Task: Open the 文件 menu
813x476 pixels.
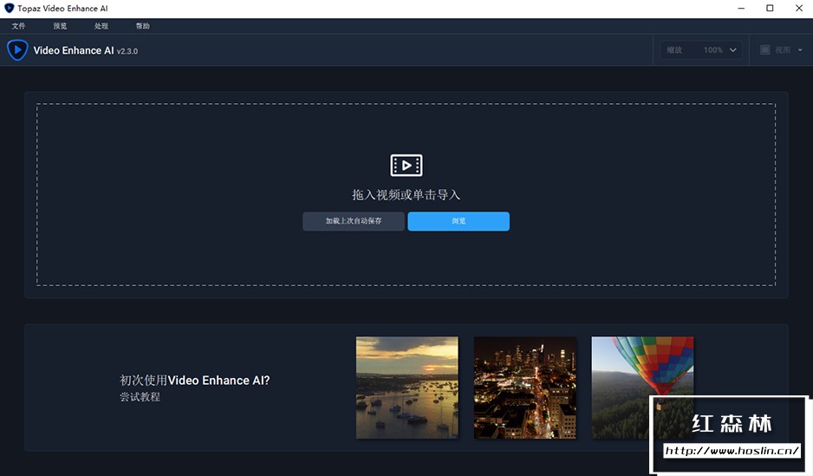Action: pyautogui.click(x=19, y=26)
